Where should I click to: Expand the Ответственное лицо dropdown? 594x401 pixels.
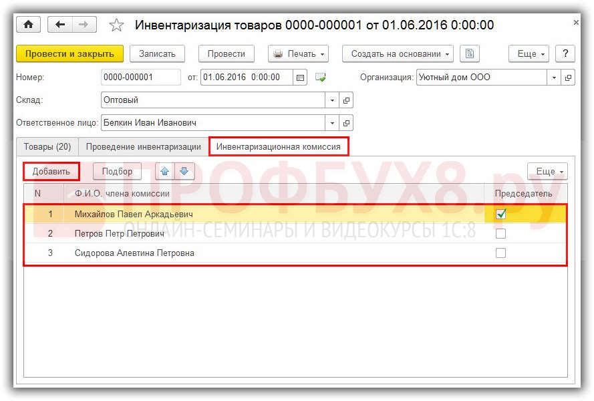tap(333, 123)
